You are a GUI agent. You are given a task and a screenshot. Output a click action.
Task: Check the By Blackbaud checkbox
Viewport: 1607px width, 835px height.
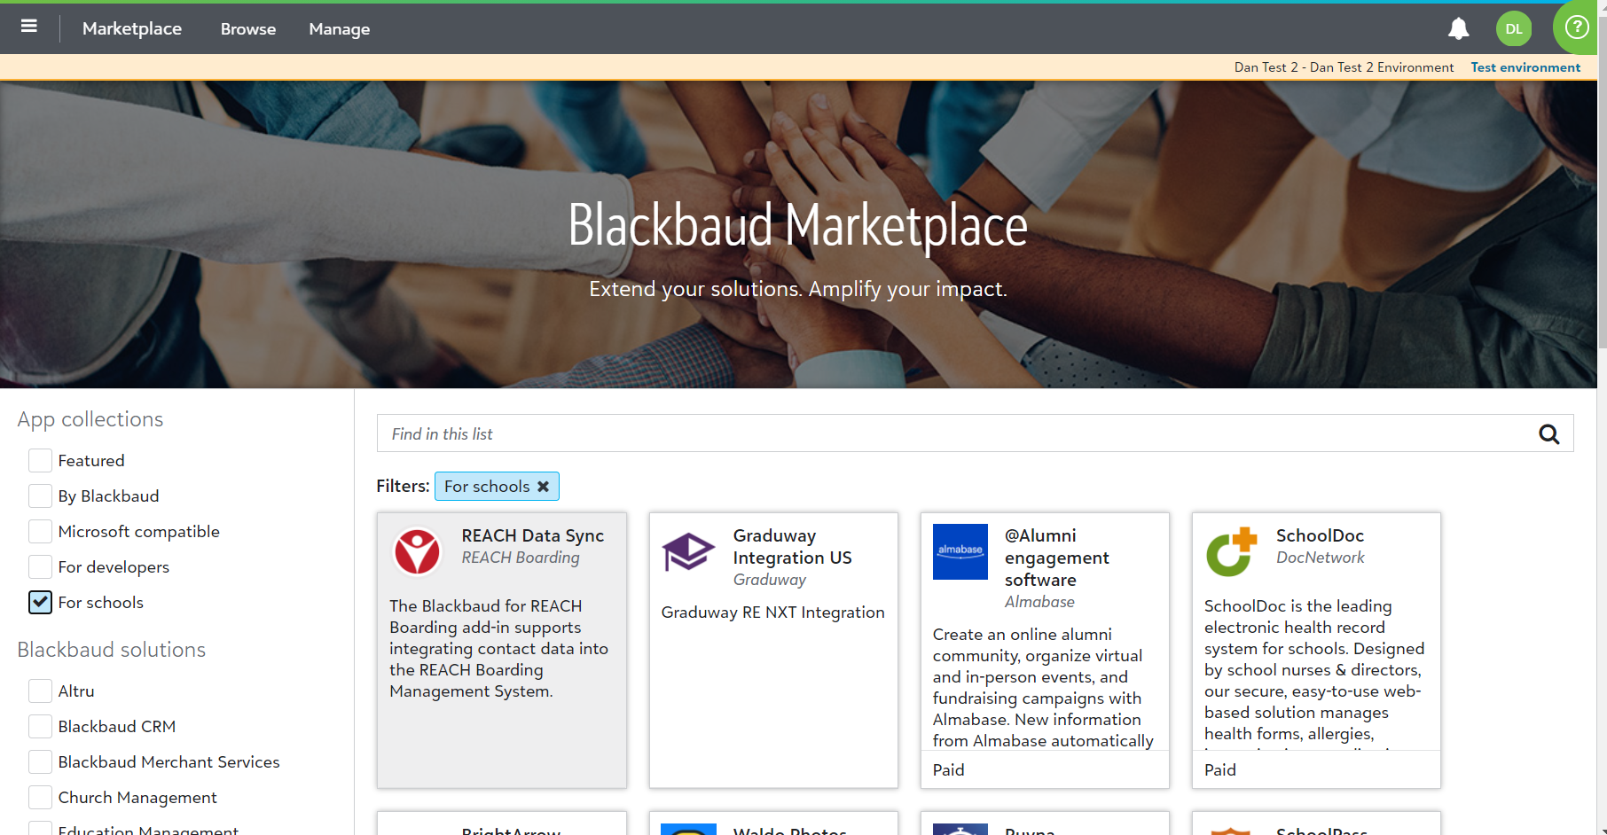click(40, 496)
